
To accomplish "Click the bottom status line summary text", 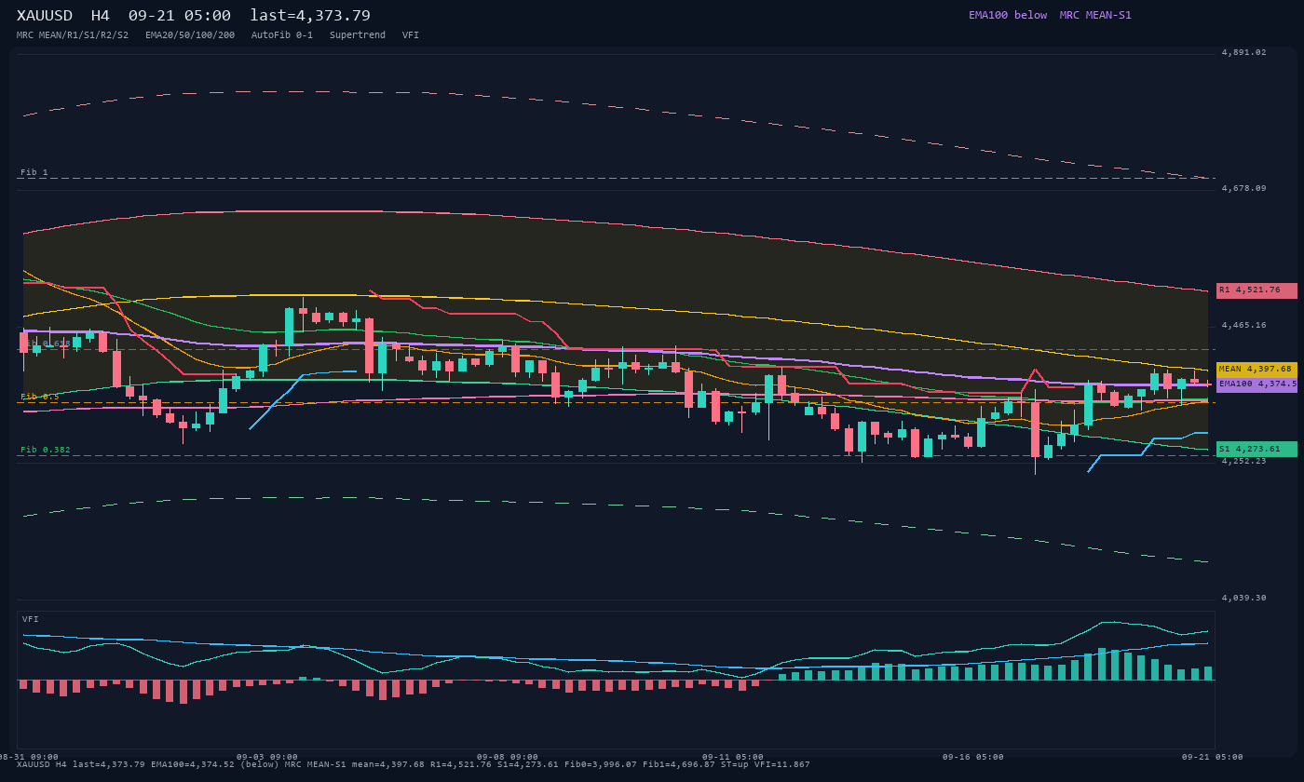I will point(414,764).
